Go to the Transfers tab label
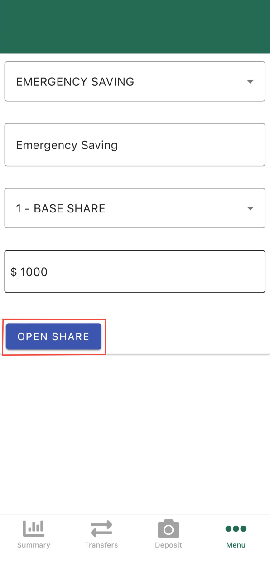This screenshot has width=270, height=563. tap(101, 545)
